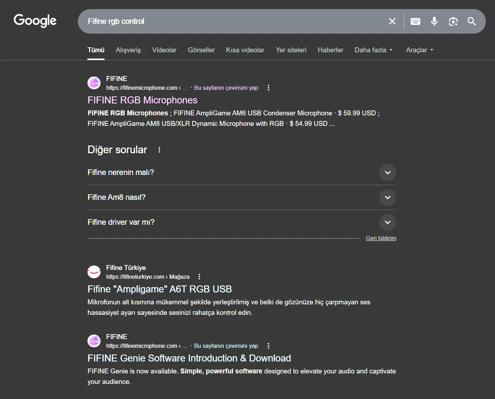Image resolution: width=495 pixels, height=399 pixels.
Task: Expand the question "Fifine nerenin malı?"
Action: tap(387, 173)
